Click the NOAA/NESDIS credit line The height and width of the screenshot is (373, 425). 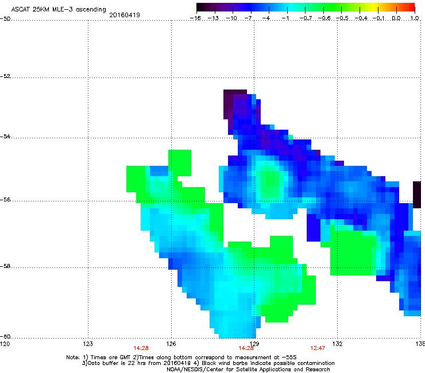(x=248, y=369)
